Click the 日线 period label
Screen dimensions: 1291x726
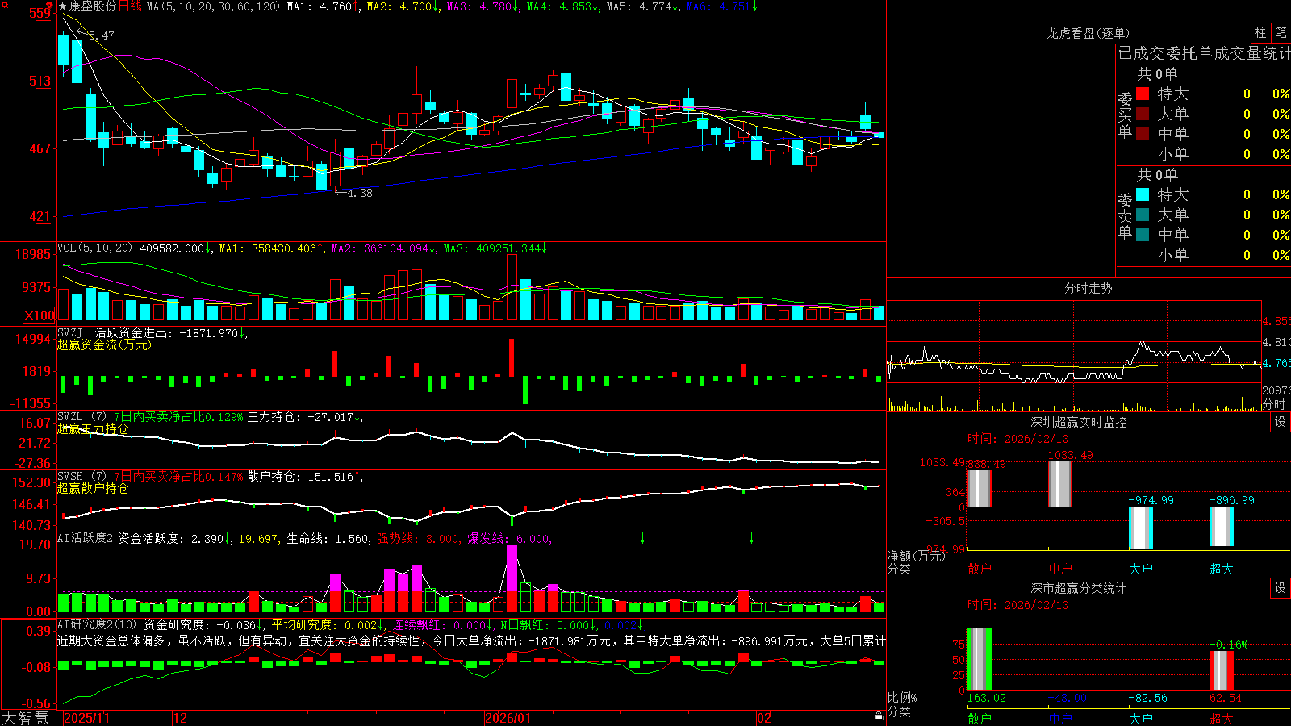point(130,6)
